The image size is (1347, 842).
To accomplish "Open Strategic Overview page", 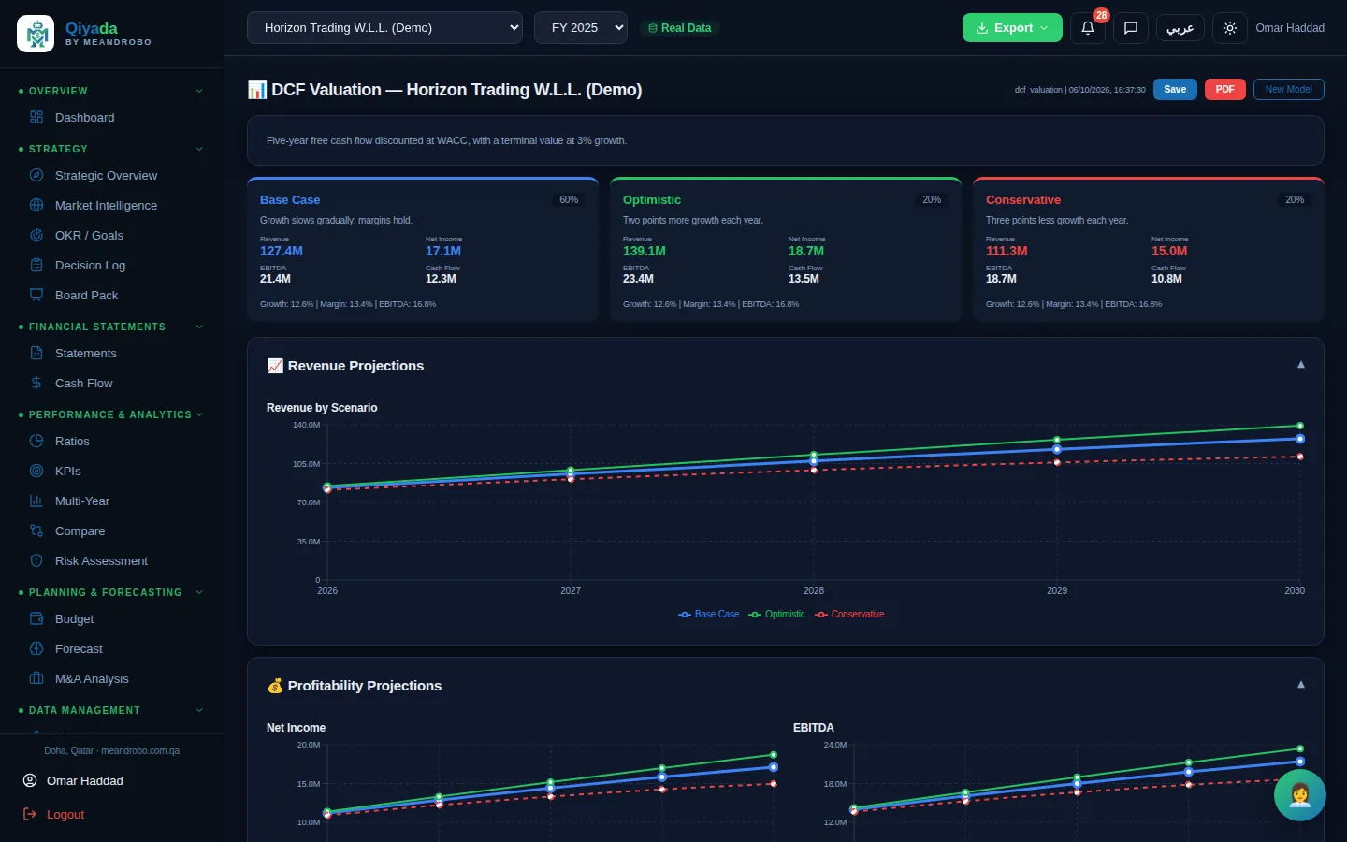I will [106, 175].
